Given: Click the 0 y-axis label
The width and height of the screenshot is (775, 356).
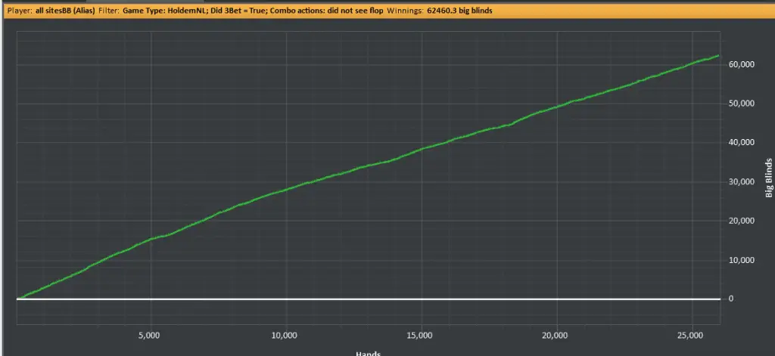Looking at the screenshot, I should coord(731,299).
